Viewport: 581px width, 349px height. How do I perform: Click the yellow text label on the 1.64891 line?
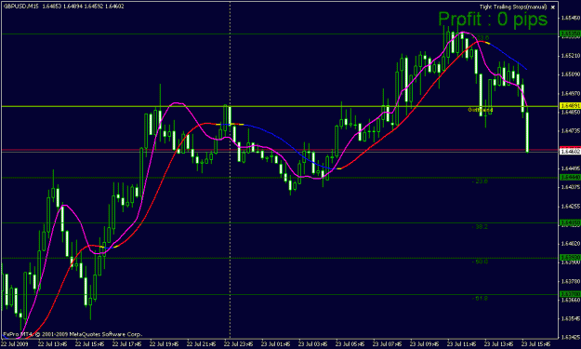[481, 110]
